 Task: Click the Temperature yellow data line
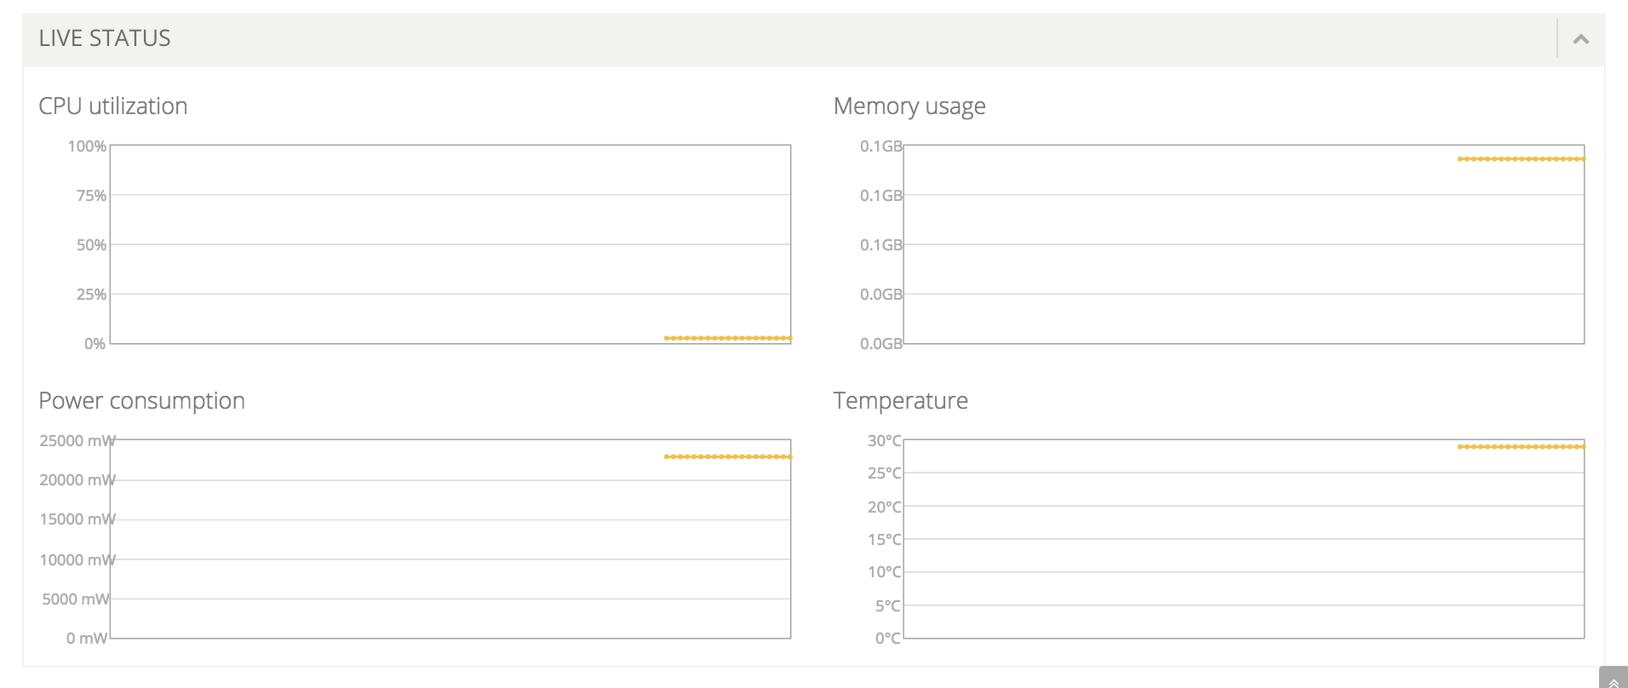click(1522, 447)
